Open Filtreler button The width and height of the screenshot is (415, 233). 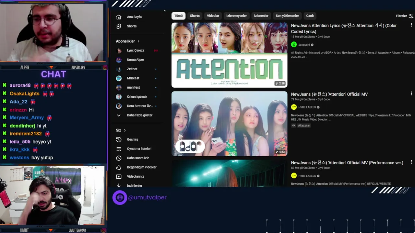[x=404, y=16]
